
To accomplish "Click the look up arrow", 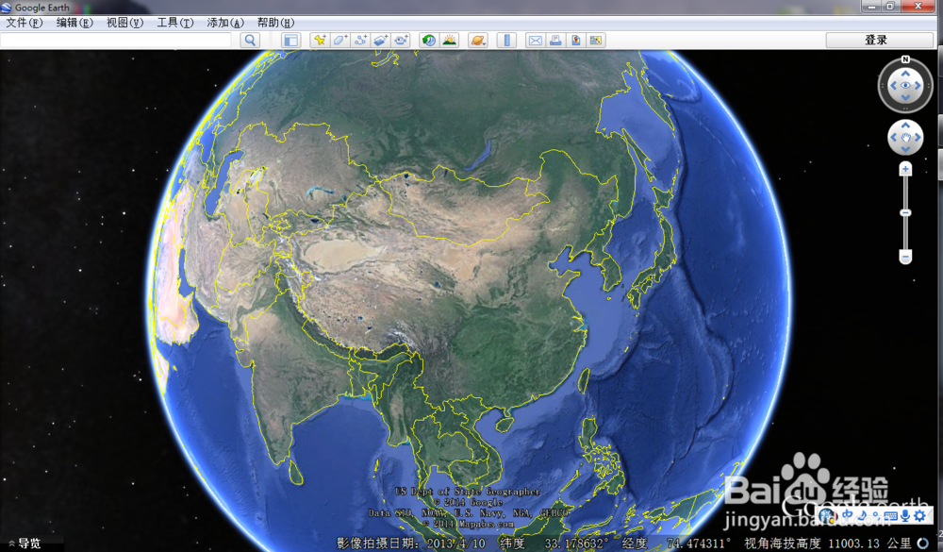I will 905,74.
